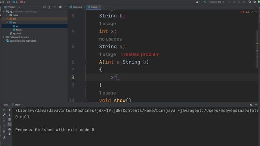Viewport: 260px width, 146px height.
Task: Click Expand All in Project panel
Action: click(x=50, y=7)
